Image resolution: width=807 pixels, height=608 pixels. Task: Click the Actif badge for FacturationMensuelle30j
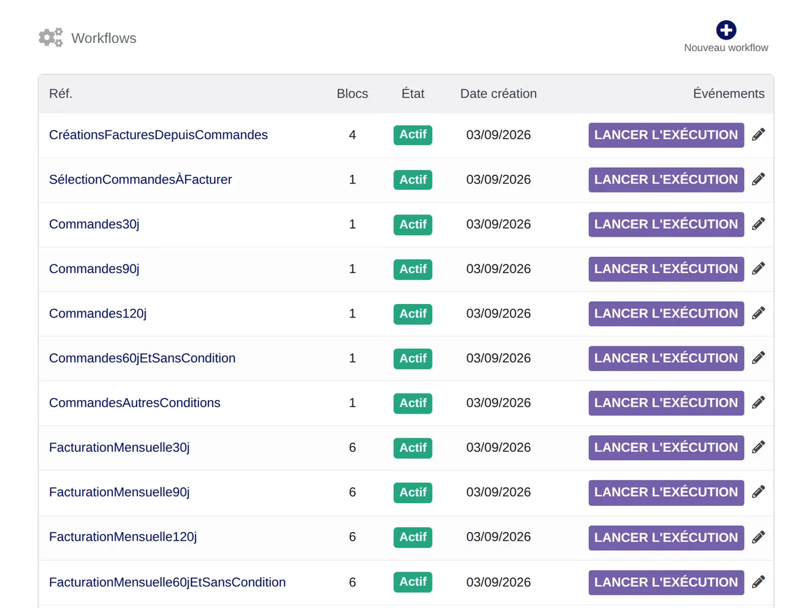tap(413, 447)
